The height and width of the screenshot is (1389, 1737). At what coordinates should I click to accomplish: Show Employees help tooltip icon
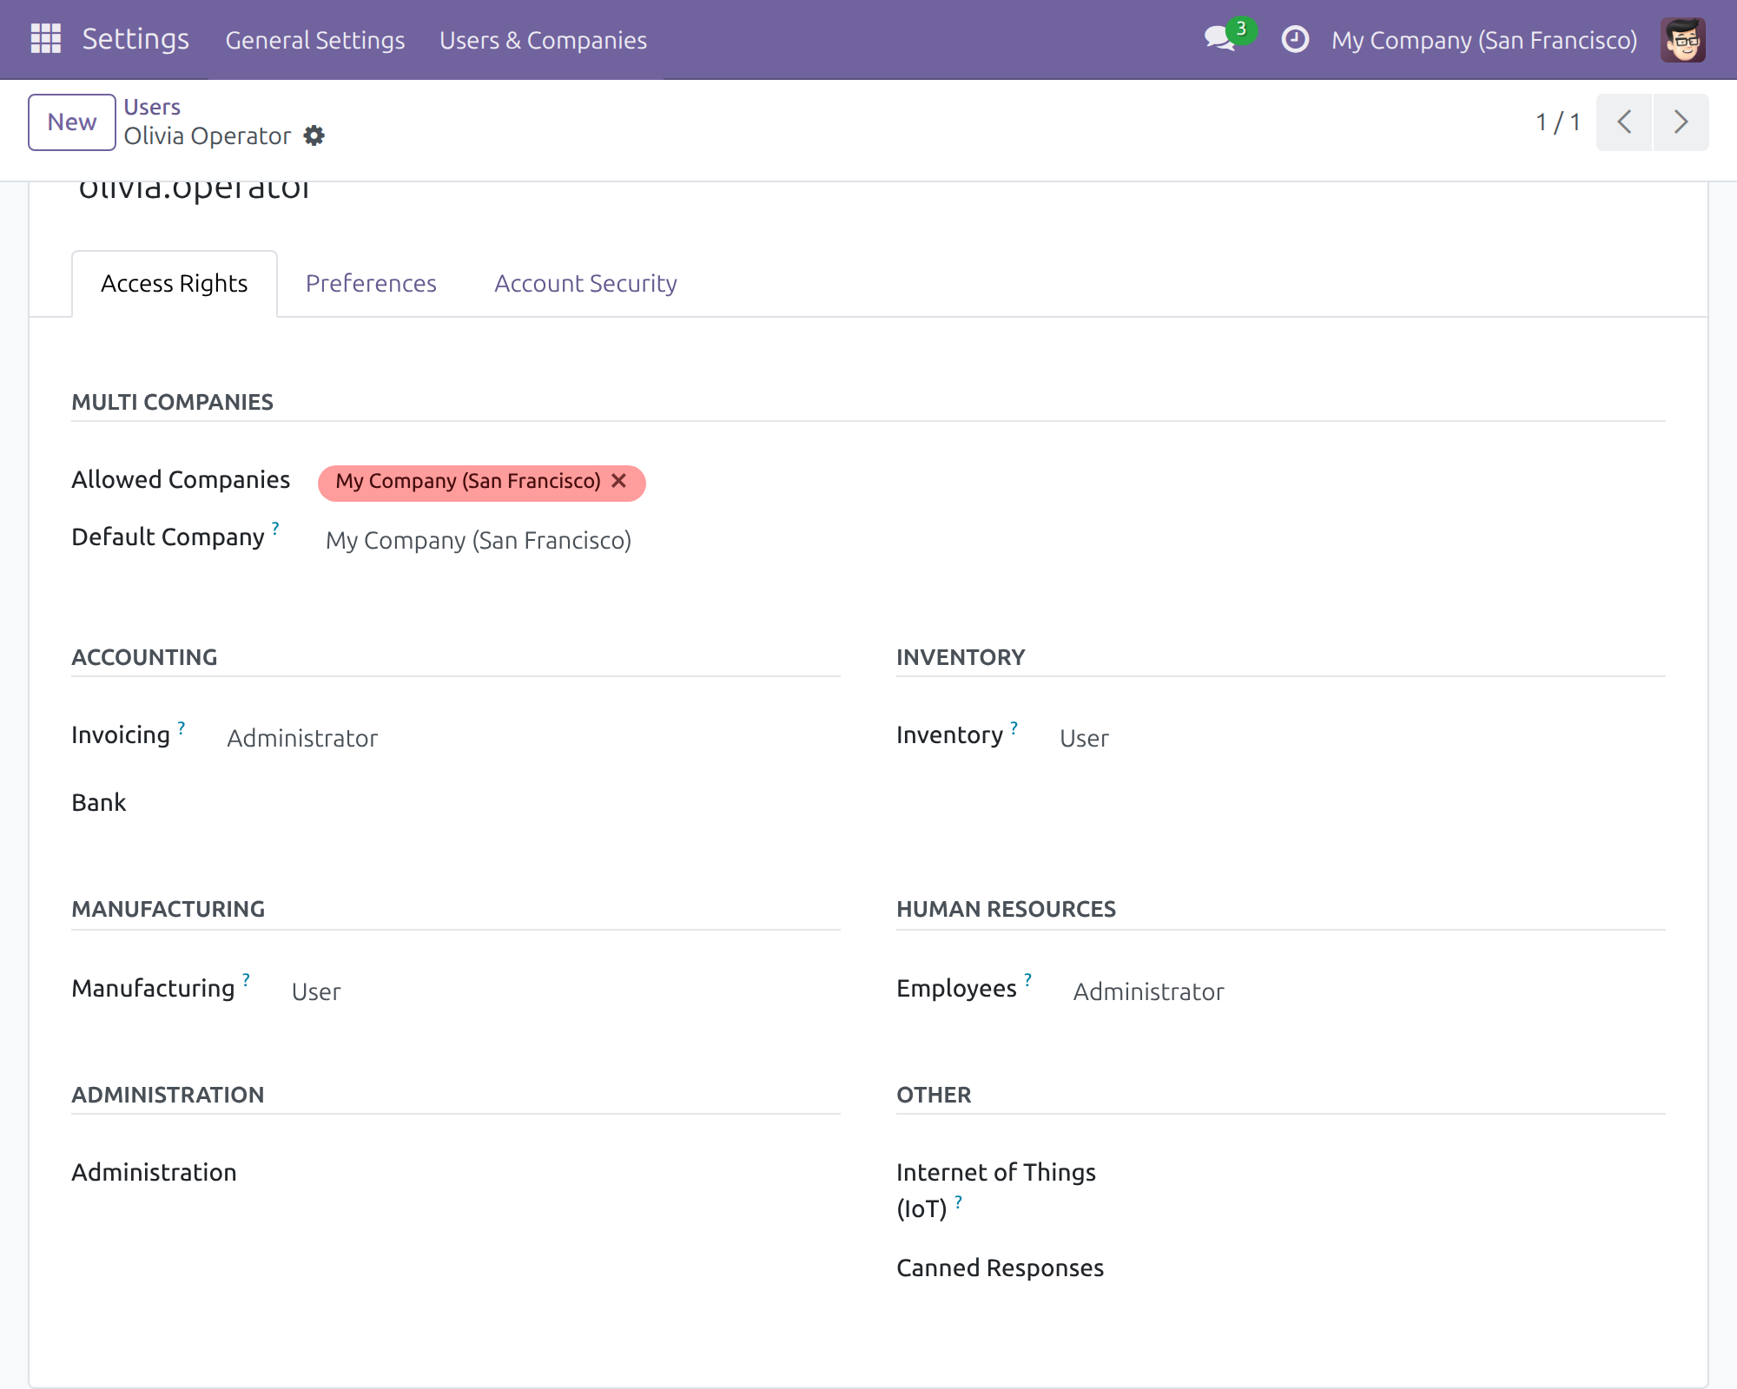point(1027,979)
